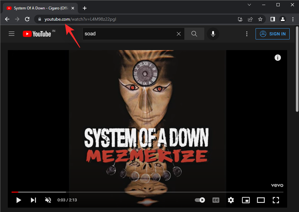Open the Chrome profile avatar
The width and height of the screenshot is (299, 212).
click(x=283, y=19)
